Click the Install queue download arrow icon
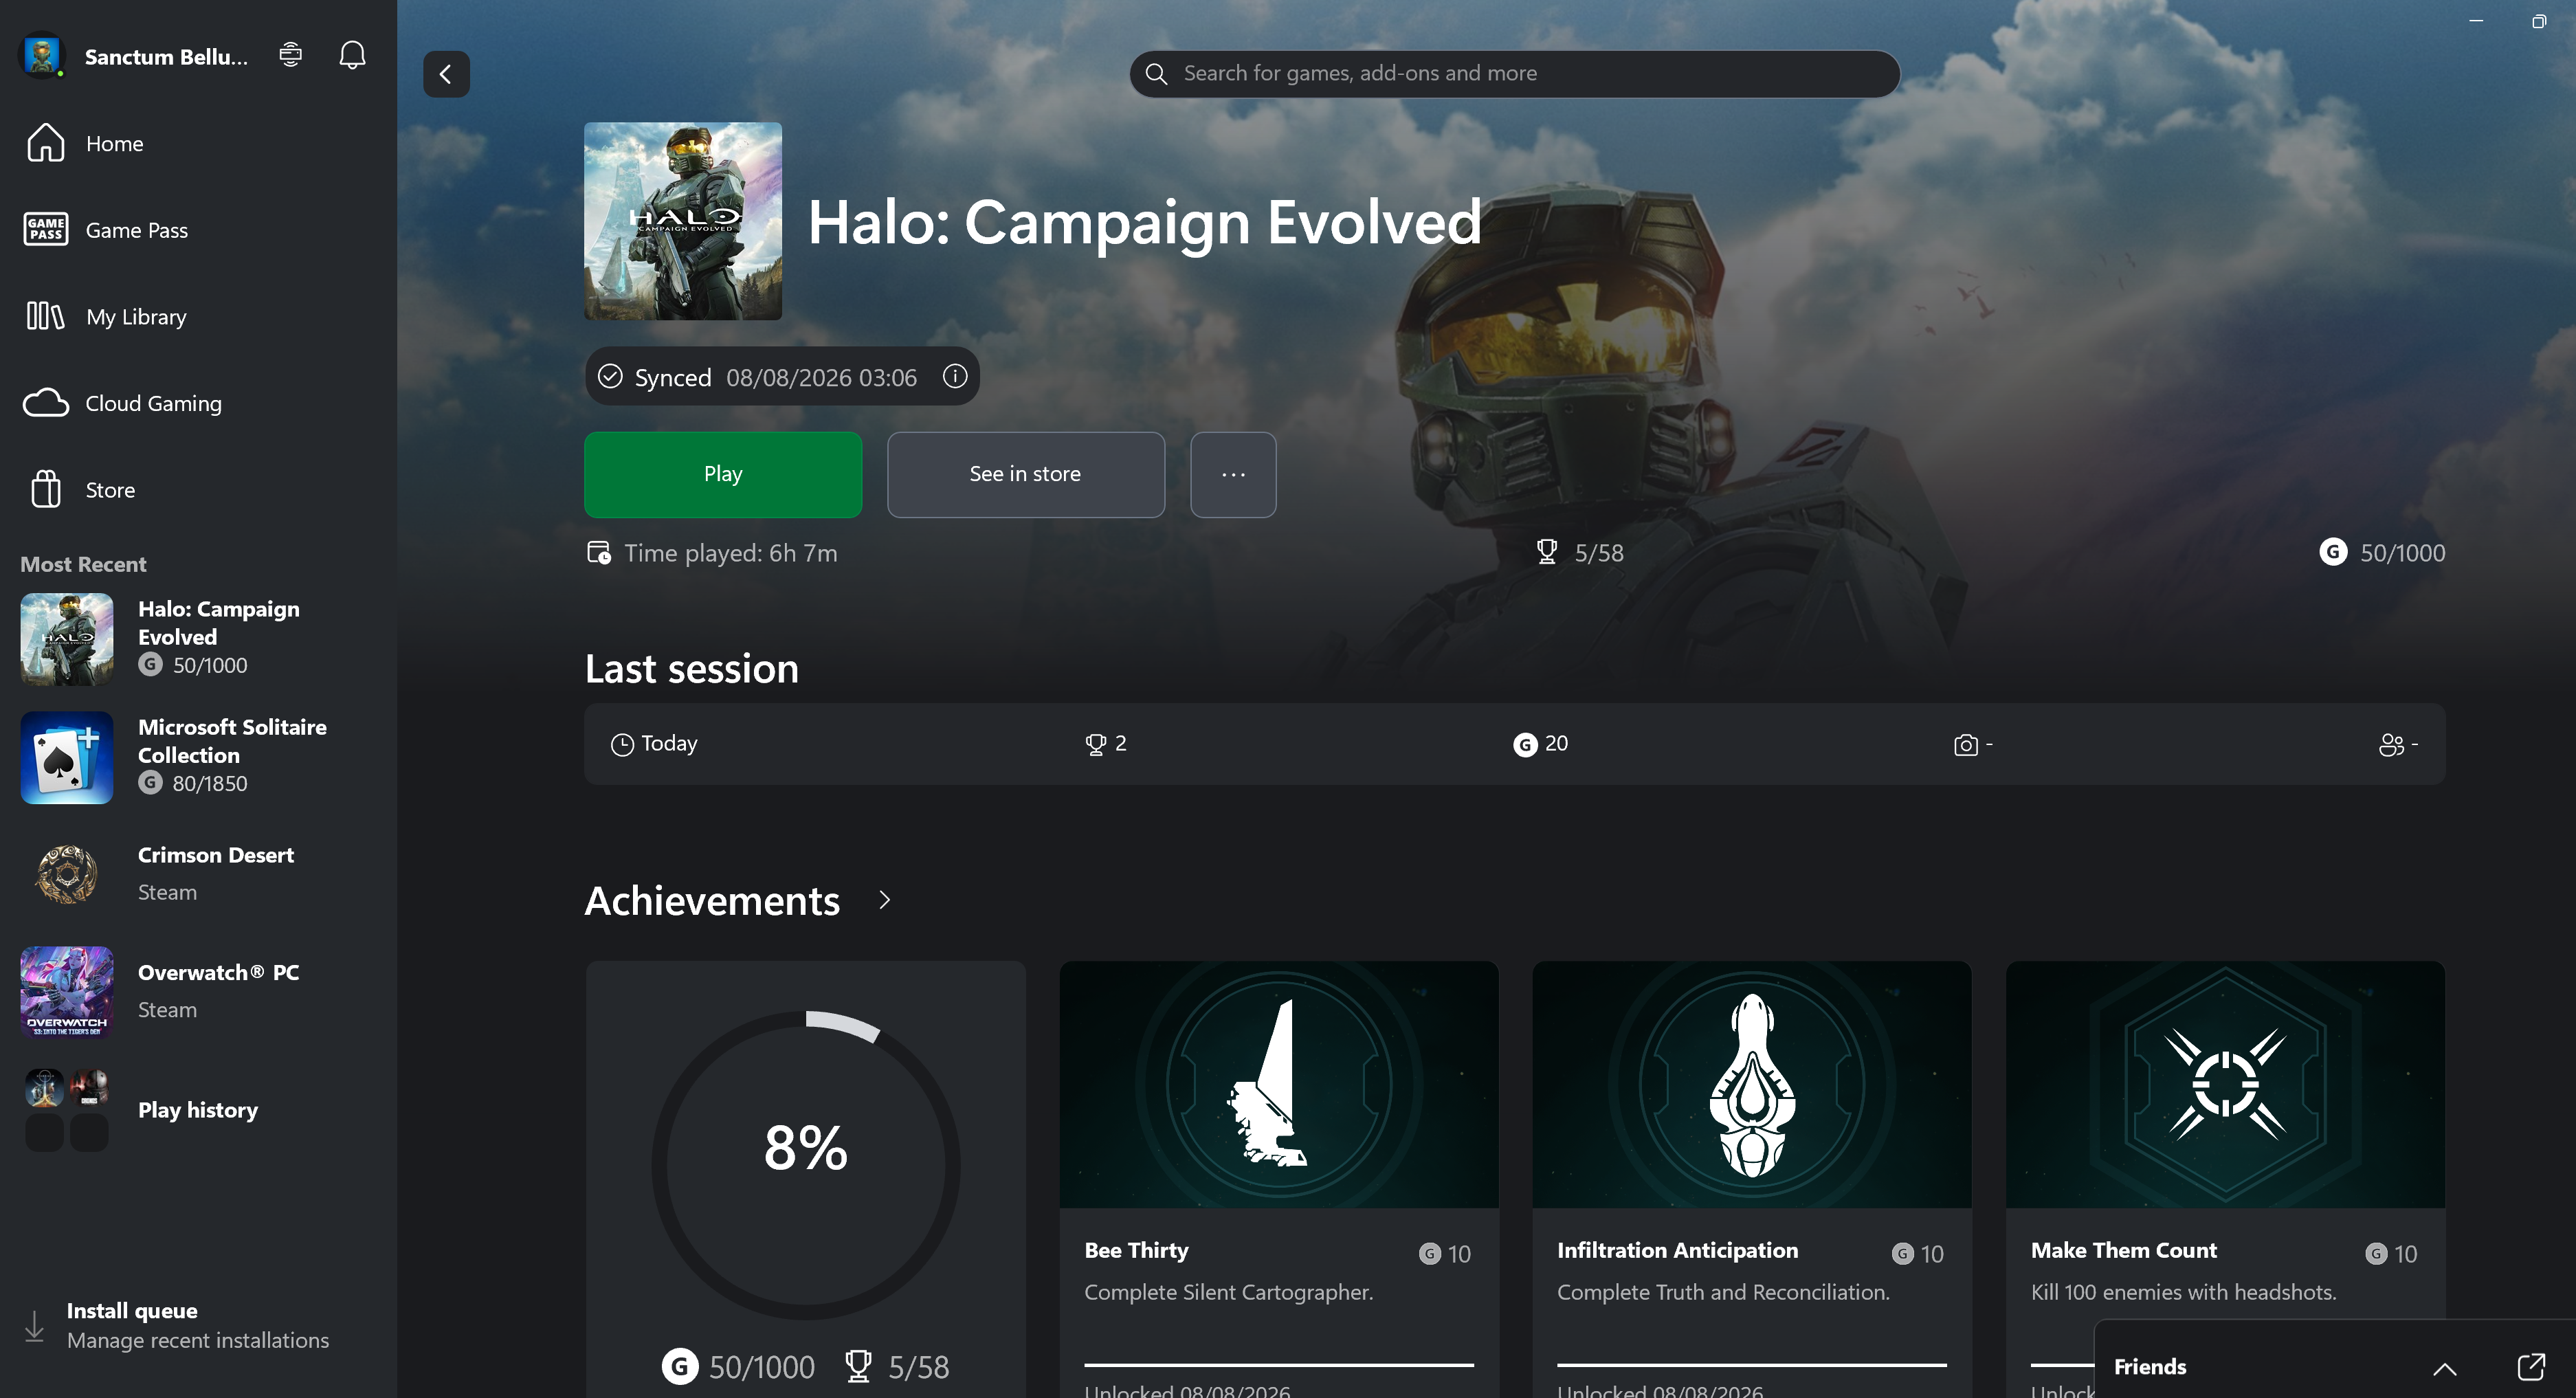 pos(34,1326)
